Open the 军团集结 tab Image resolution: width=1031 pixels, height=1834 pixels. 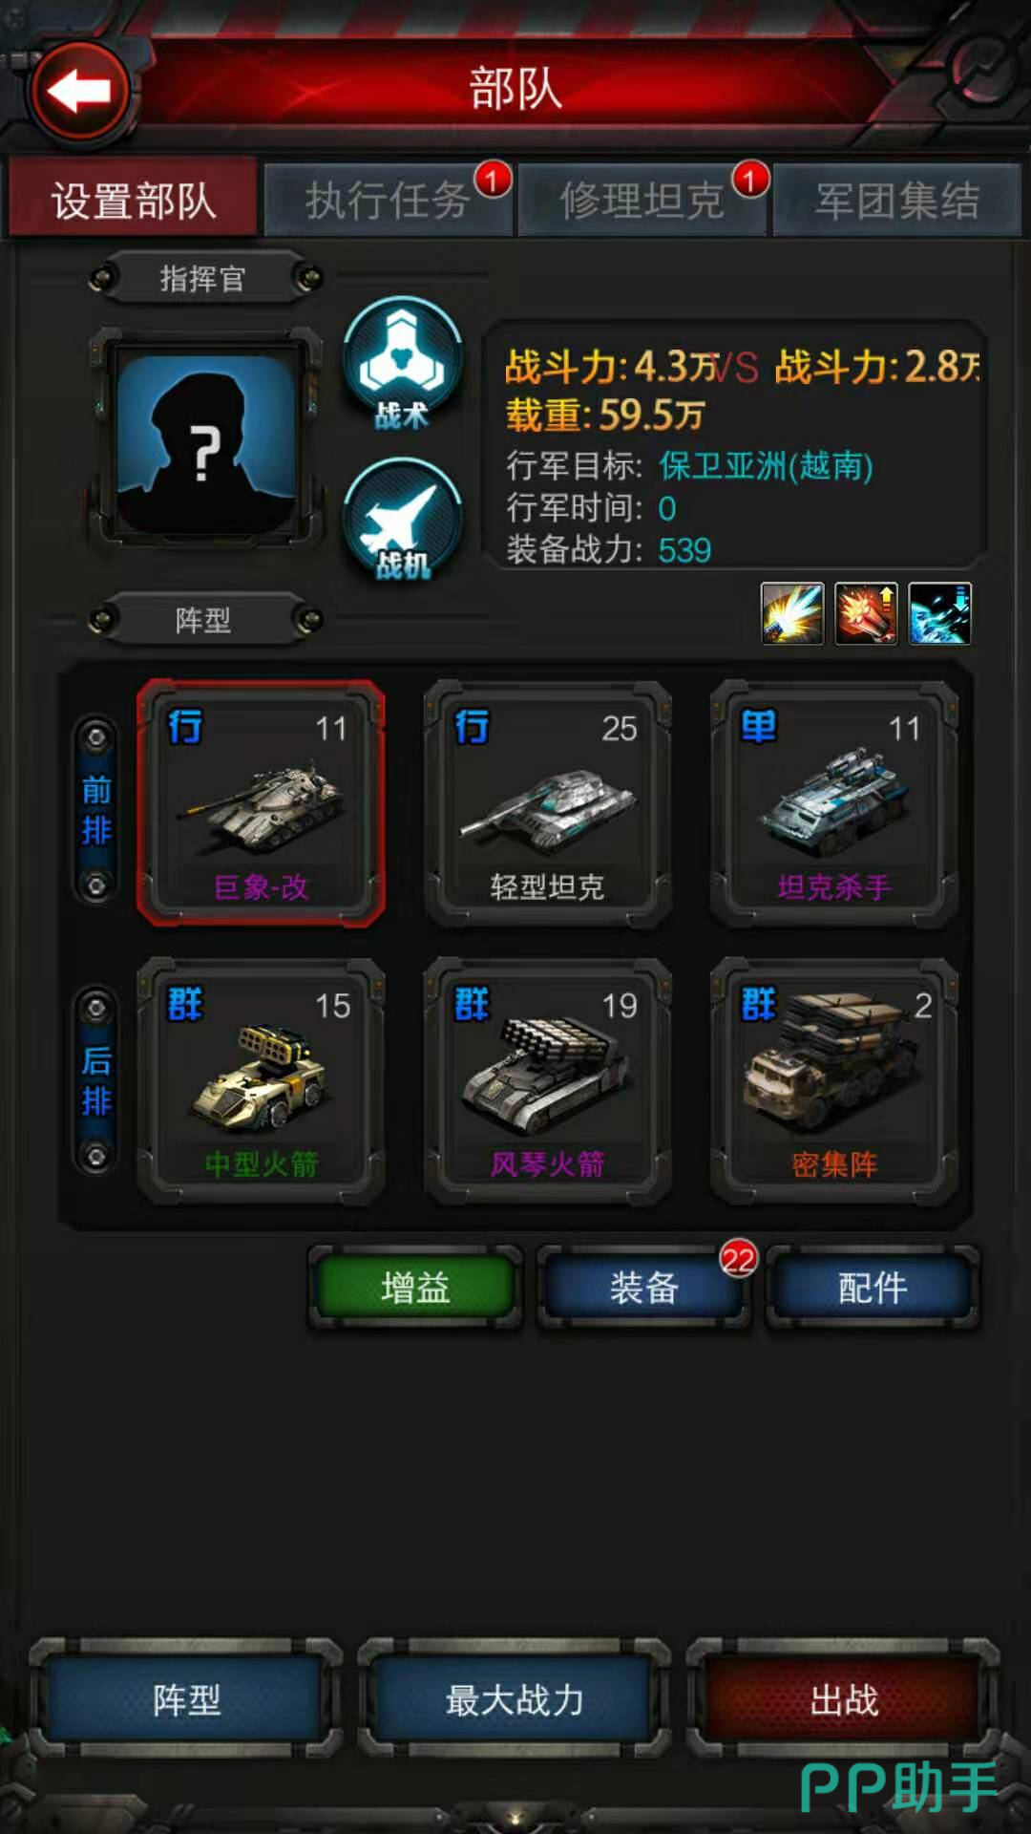coord(897,201)
